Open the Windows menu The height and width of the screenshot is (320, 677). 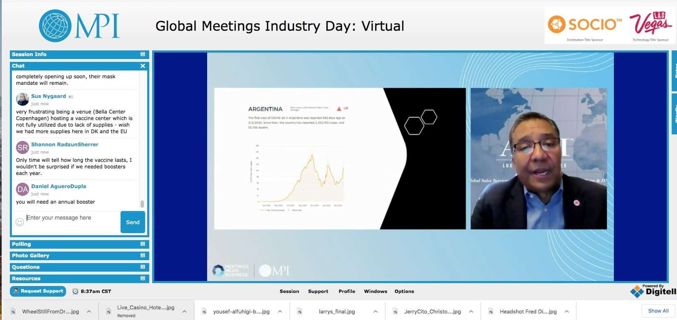375,291
